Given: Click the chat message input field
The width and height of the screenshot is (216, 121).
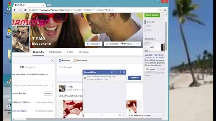Looking at the screenshot, I should tap(100, 115).
